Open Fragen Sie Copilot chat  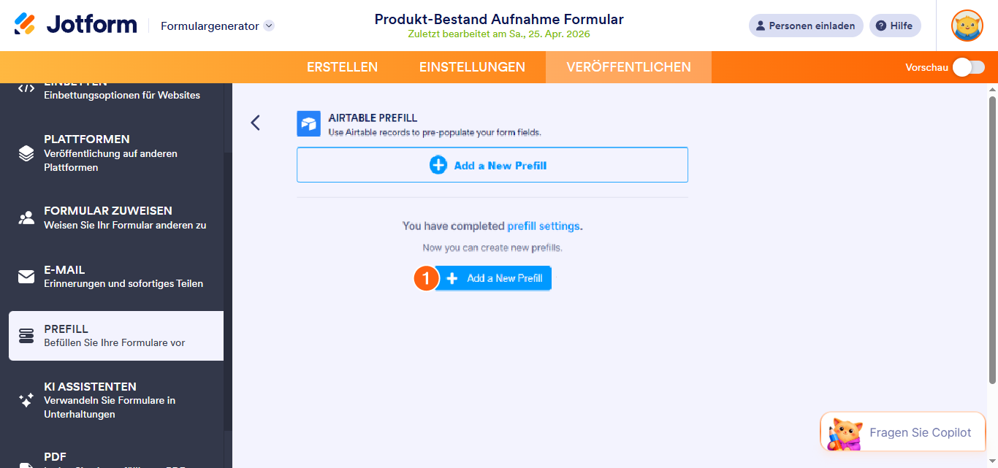coord(903,432)
